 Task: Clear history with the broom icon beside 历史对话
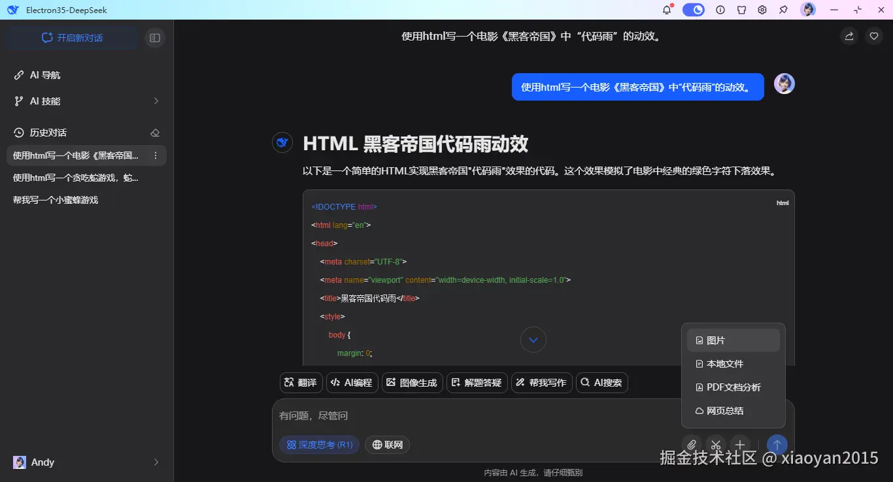[x=155, y=132]
